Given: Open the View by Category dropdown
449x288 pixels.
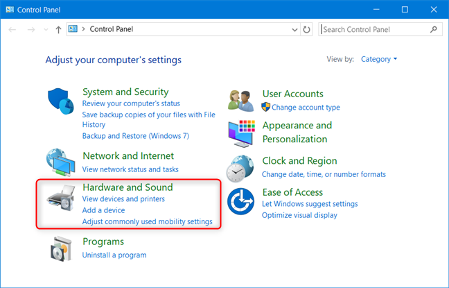Looking at the screenshot, I should [x=379, y=59].
